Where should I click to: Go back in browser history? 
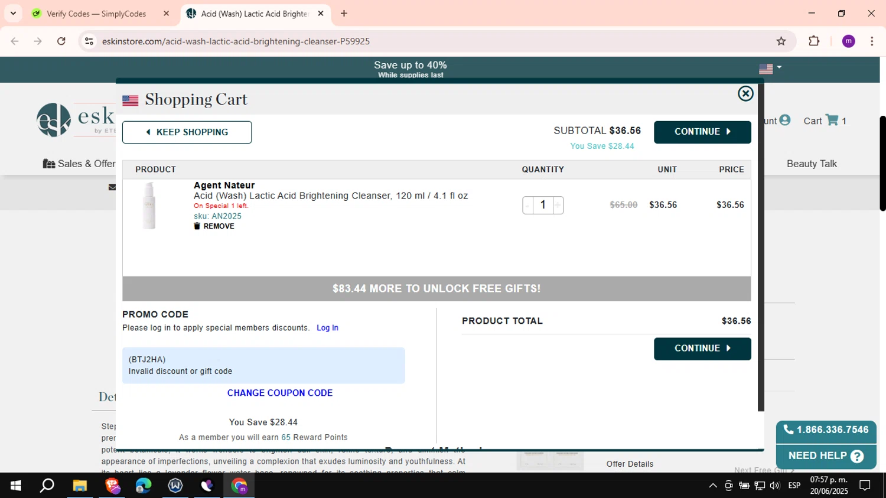click(15, 41)
